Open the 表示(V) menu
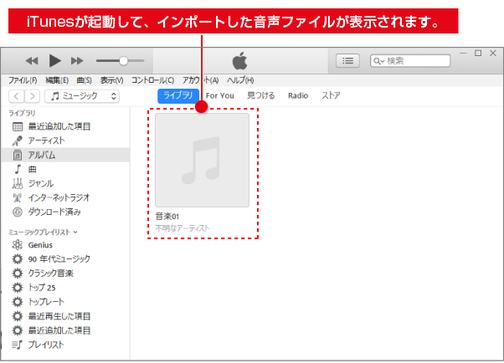Image resolution: width=504 pixels, height=363 pixels. 111,80
